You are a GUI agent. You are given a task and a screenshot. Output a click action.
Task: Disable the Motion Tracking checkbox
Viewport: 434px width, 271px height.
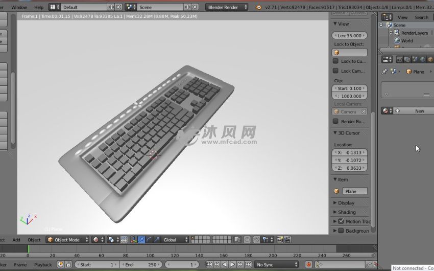[341, 221]
